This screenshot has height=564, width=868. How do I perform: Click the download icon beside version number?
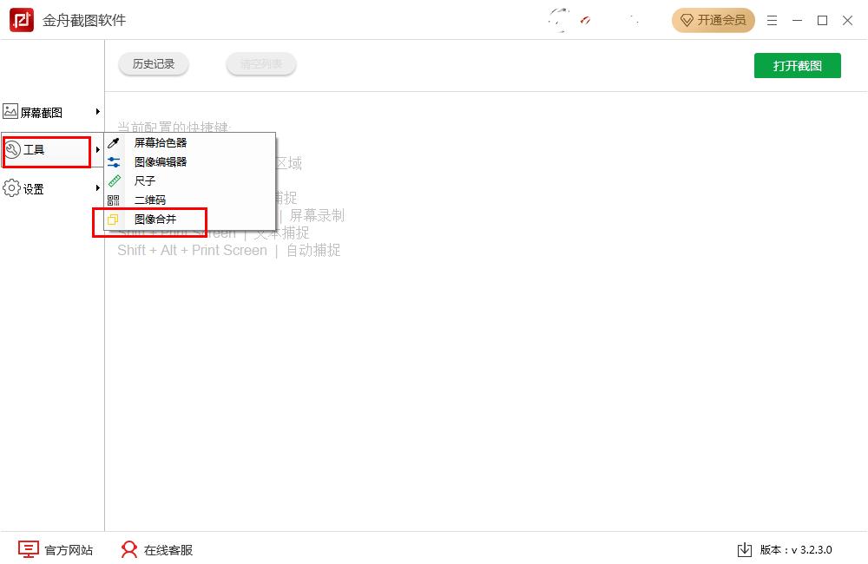tap(744, 550)
